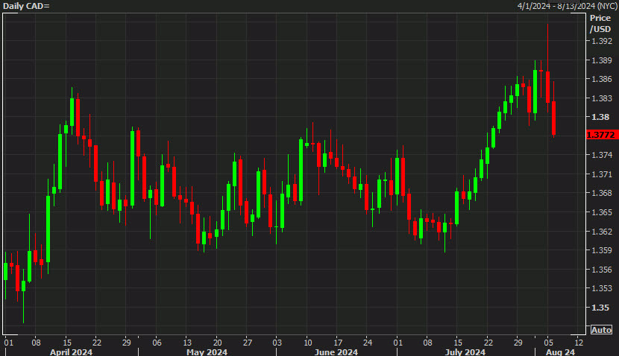Click the bold 1.38 price axis value
The height and width of the screenshot is (356, 619).
(600, 117)
